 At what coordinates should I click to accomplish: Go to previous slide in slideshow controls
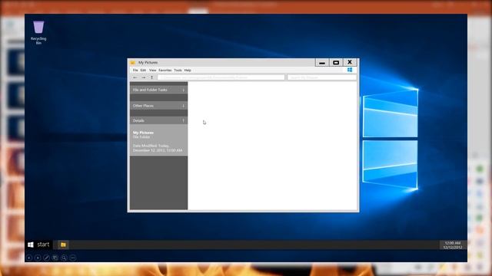pyautogui.click(x=29, y=258)
